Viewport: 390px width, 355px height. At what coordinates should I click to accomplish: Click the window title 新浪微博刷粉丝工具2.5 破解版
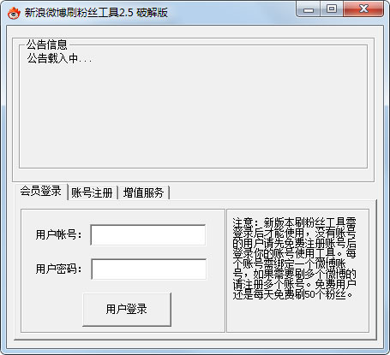96,13
